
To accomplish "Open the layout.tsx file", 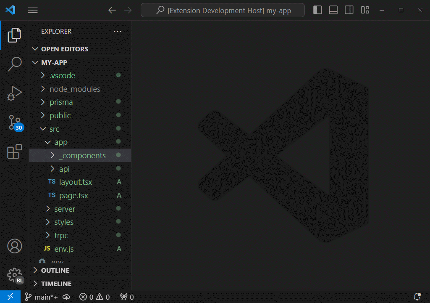I will (80, 182).
